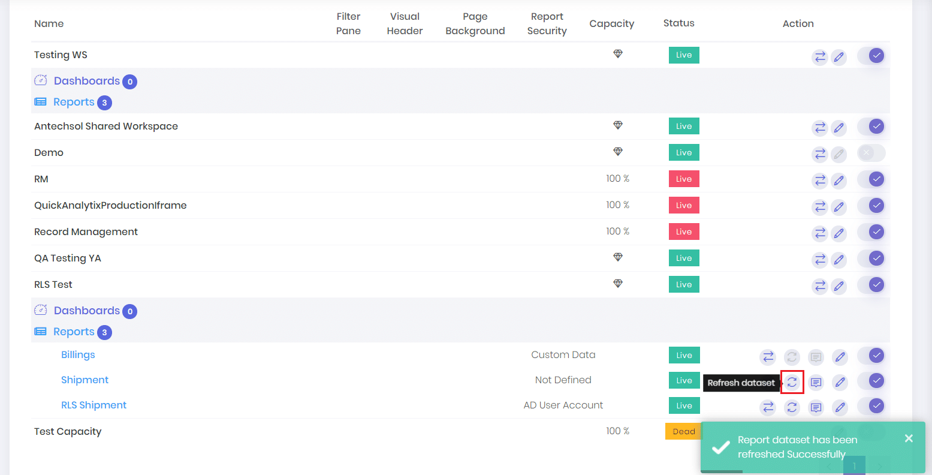Open the Shipment report link
Image resolution: width=932 pixels, height=475 pixels.
click(85, 380)
